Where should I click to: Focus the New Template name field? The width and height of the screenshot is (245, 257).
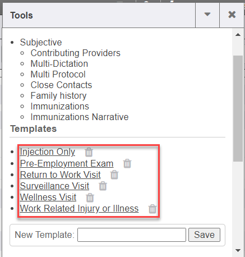tap(132, 235)
